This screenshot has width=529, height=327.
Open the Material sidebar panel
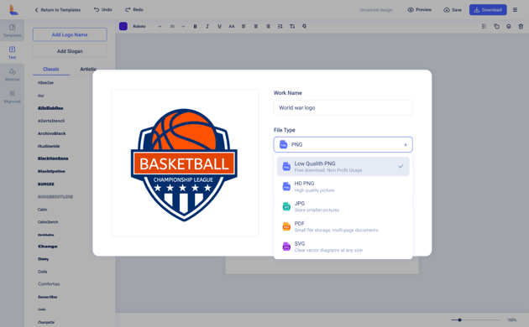[12, 75]
